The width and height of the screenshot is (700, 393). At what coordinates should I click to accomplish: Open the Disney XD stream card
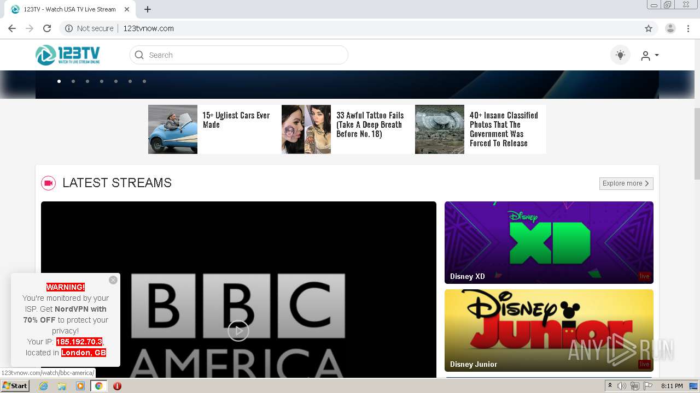[x=549, y=242]
